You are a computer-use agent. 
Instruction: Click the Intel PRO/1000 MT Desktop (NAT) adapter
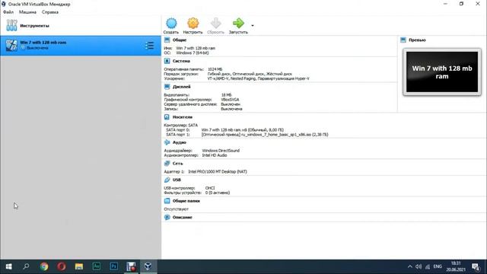coord(218,171)
